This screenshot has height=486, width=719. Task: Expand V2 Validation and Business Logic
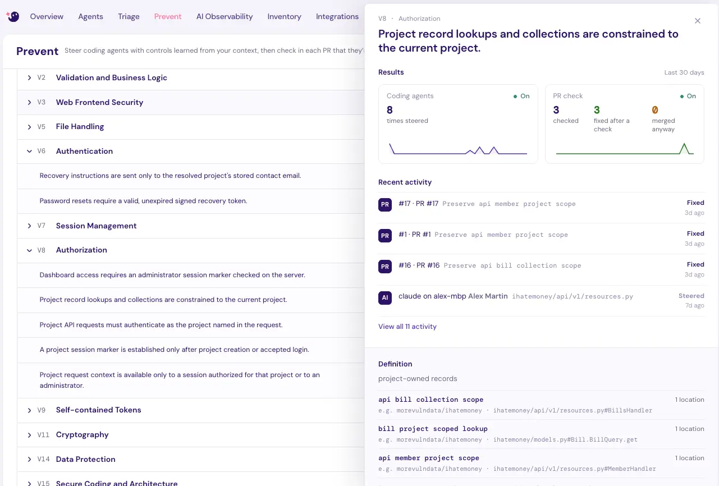[30, 77]
